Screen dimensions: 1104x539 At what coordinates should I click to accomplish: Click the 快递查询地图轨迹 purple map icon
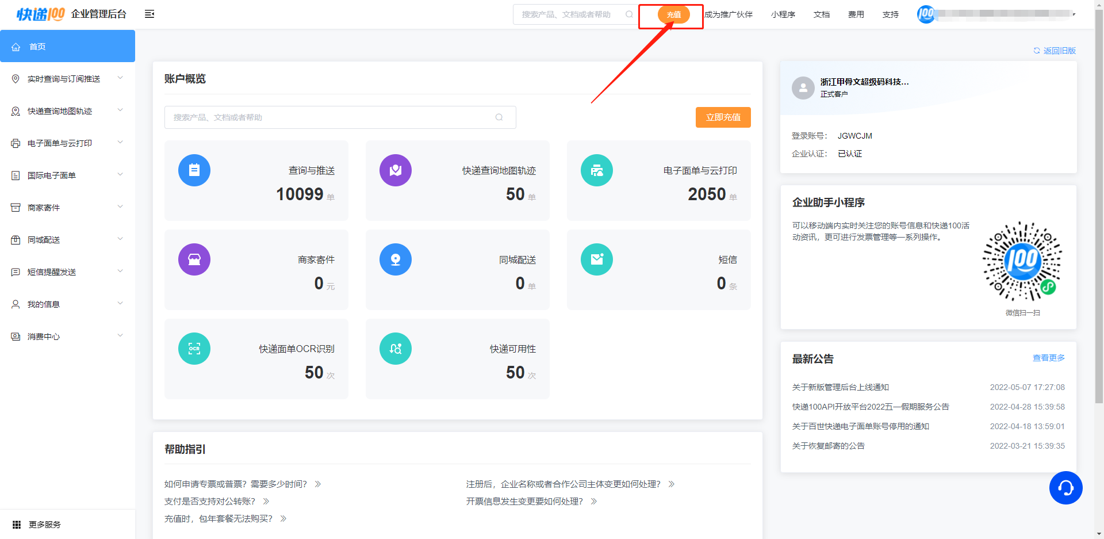tap(396, 170)
